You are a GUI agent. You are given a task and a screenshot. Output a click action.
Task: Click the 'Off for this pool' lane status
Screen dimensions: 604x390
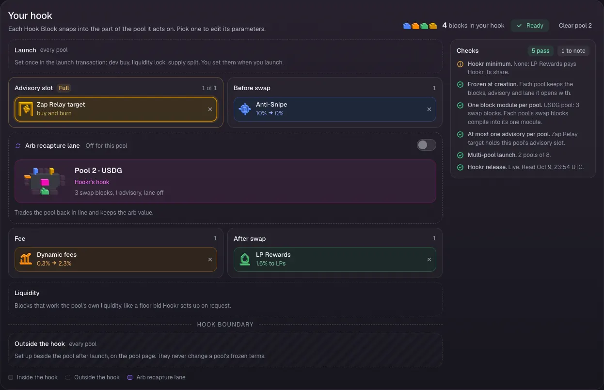pyautogui.click(x=107, y=146)
